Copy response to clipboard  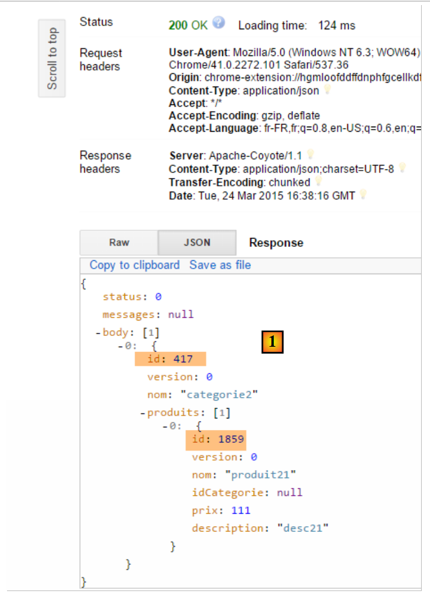[134, 265]
